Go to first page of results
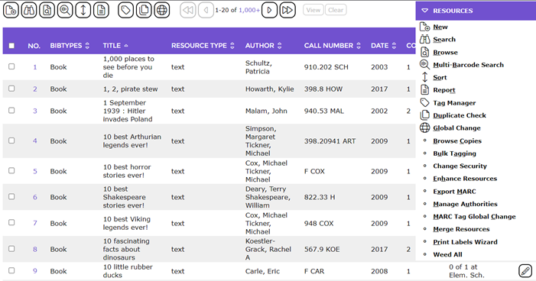536x281 pixels. 187,10
